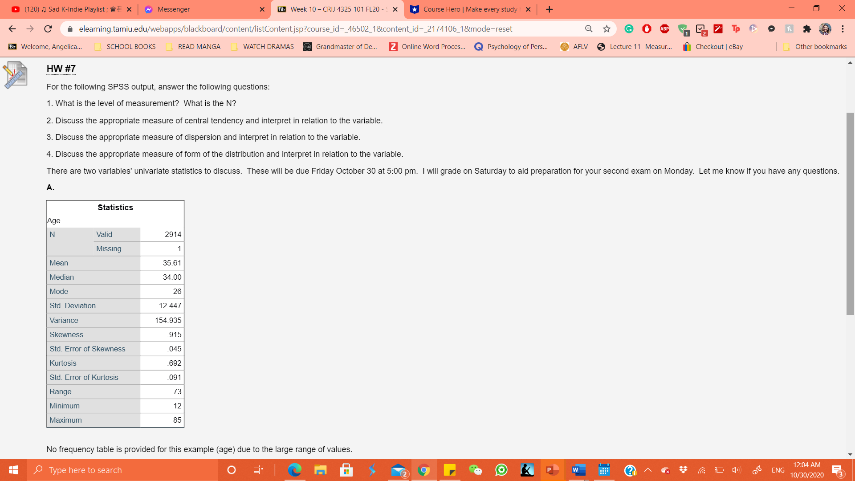Open the HW #7 assignment link
This screenshot has height=481, width=855.
tap(60, 69)
